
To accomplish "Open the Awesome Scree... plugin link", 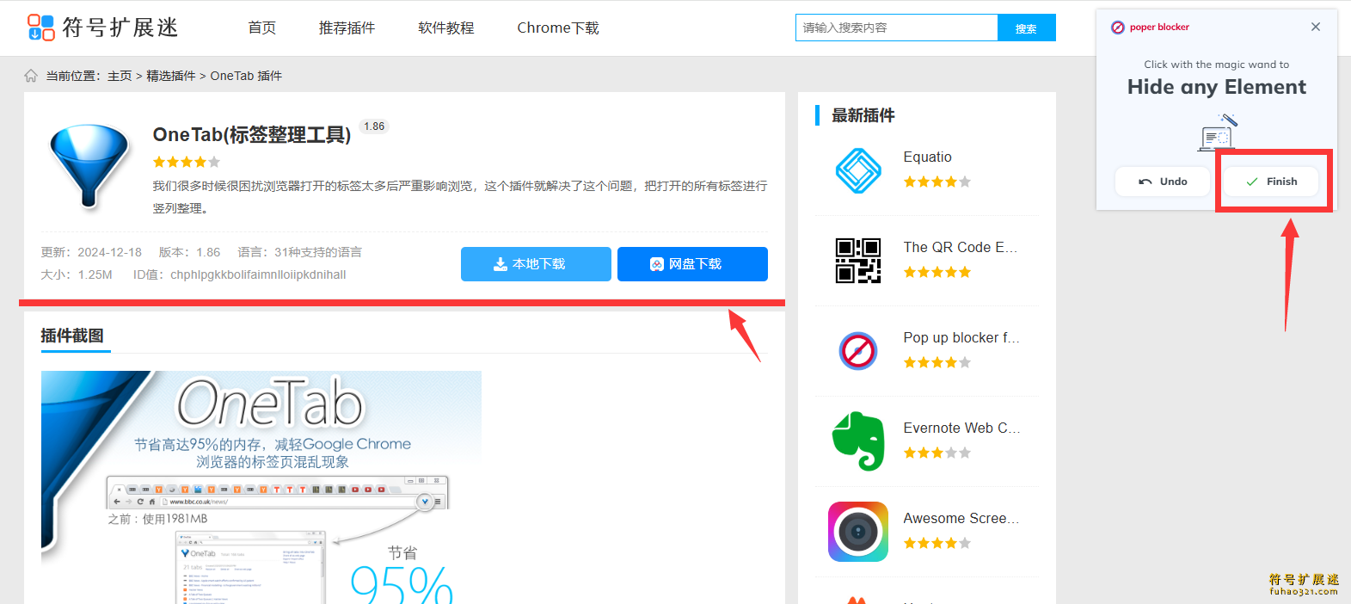I will click(x=961, y=518).
